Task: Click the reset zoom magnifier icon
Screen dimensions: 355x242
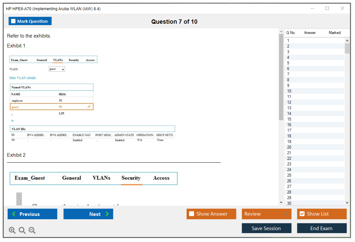Action: pyautogui.click(x=22, y=230)
